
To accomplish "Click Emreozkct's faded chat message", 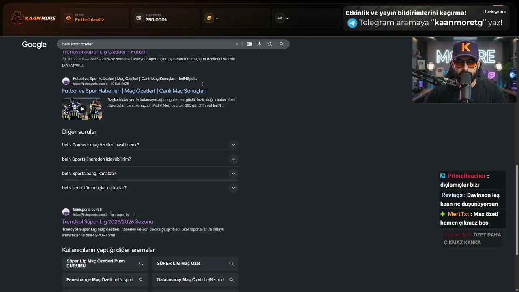I will [x=472, y=238].
